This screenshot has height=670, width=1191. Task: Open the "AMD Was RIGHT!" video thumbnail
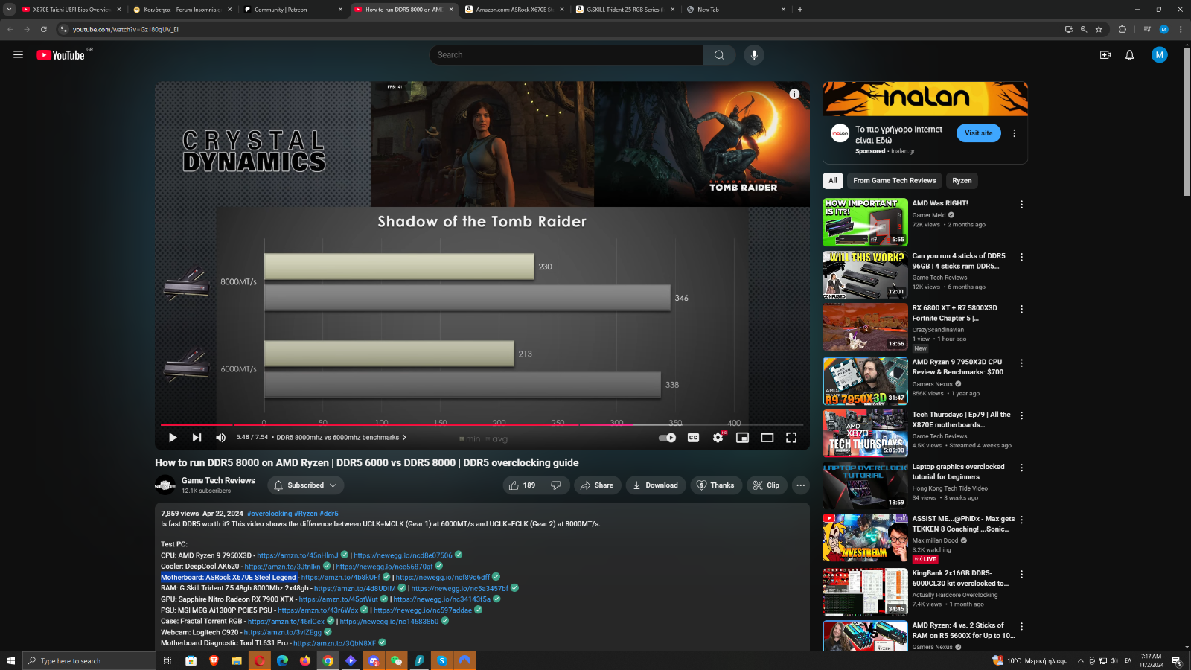(865, 222)
